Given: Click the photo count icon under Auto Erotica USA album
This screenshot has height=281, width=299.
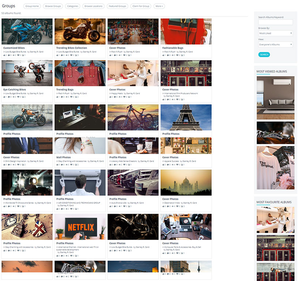Looking at the screenshot, I should point(129,206).
